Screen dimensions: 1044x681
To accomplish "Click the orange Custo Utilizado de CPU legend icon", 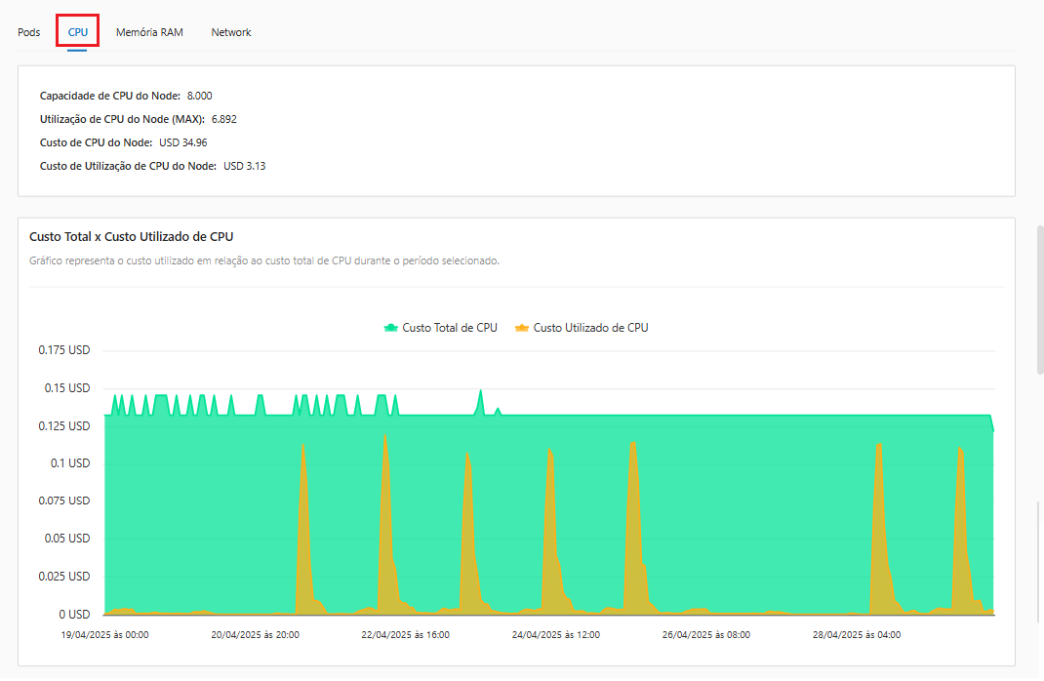I will click(x=522, y=328).
